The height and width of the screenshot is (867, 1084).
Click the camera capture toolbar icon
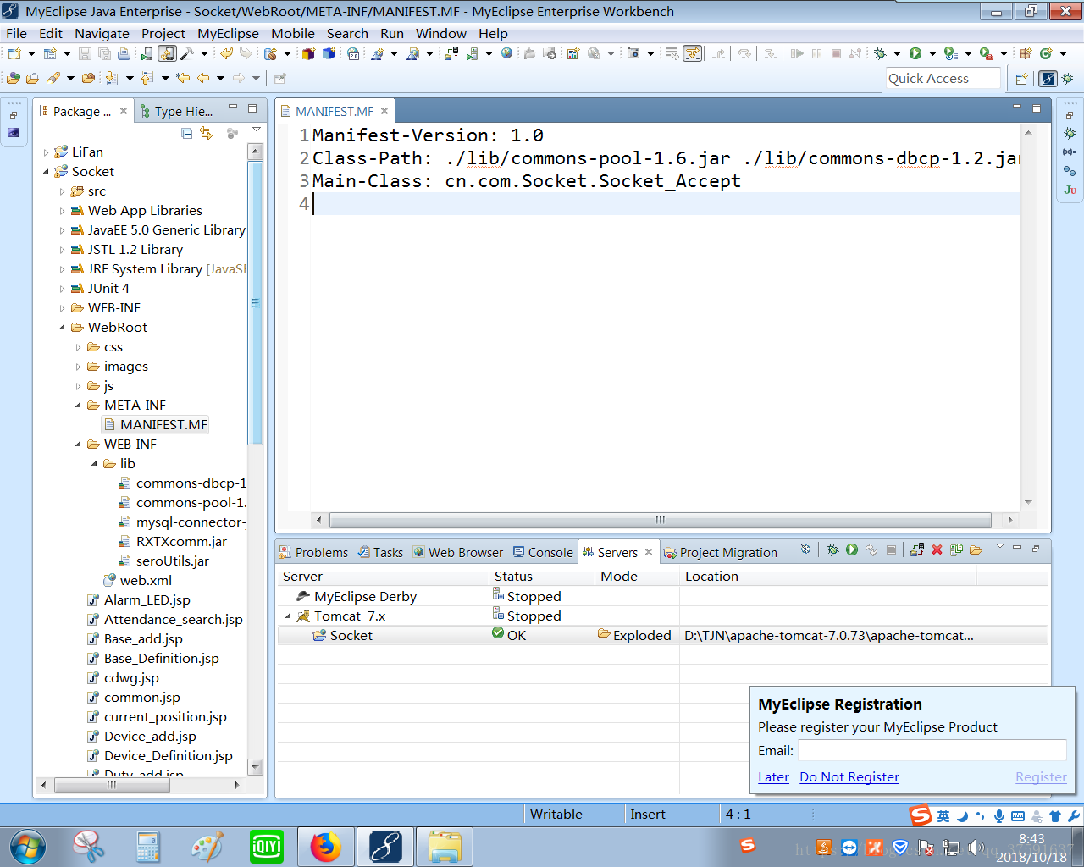click(x=633, y=53)
